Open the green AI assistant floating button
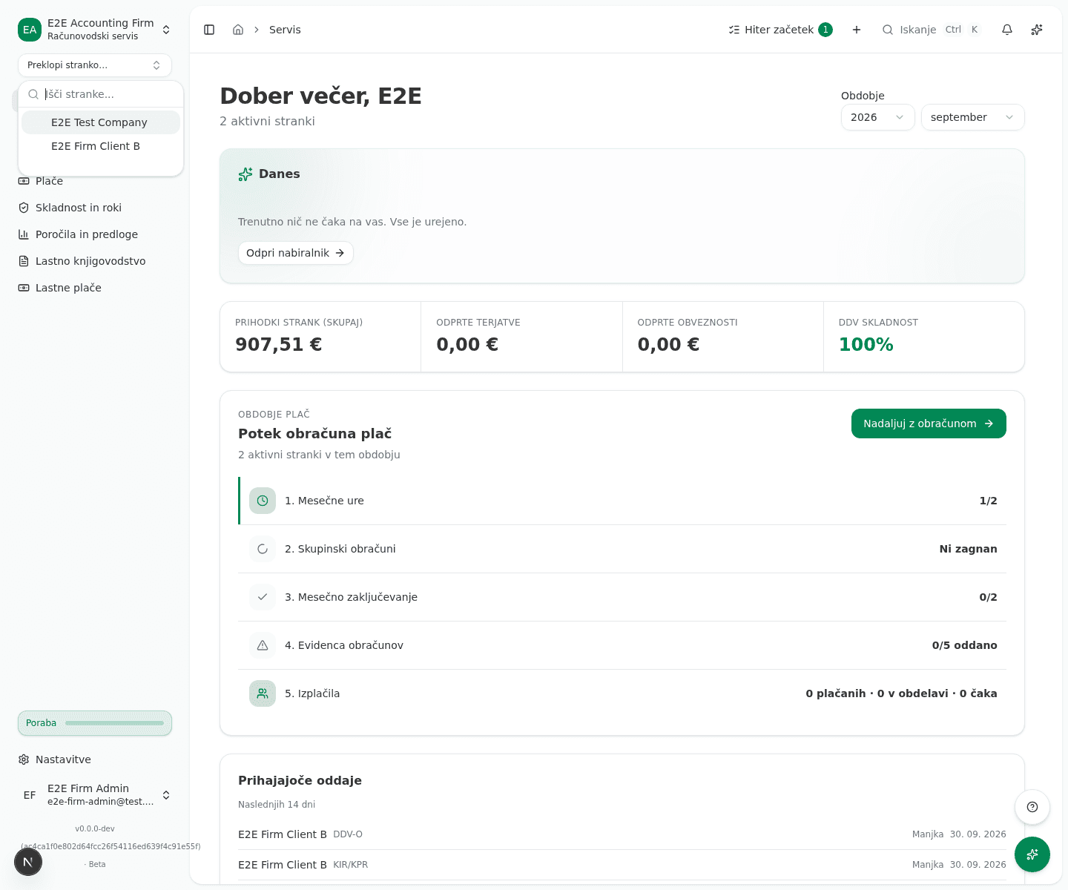 [1032, 854]
